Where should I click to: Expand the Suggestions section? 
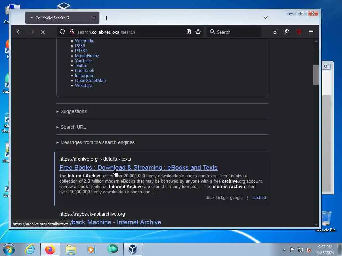click(x=71, y=111)
